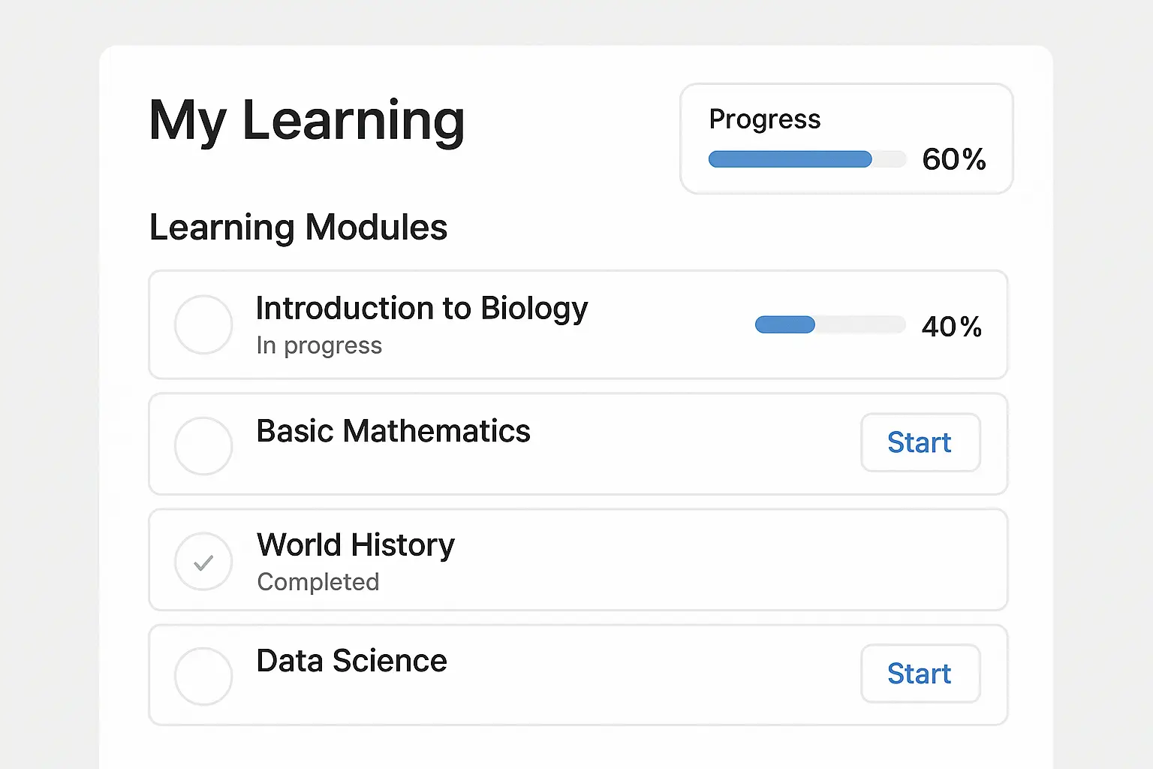This screenshot has height=769, width=1153.
Task: Click the Learning Modules section title
Action: point(299,228)
